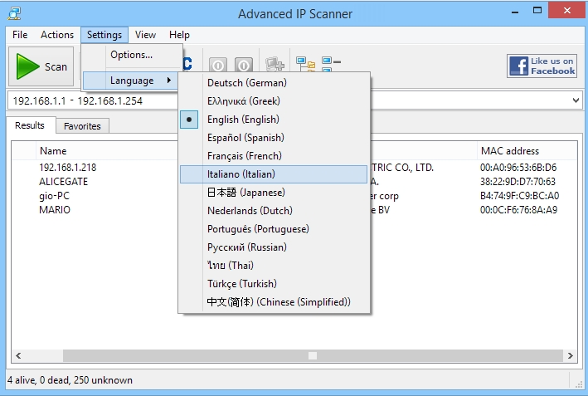This screenshot has width=588, height=396.
Task: Select Русский (Russian) language
Action: coord(274,247)
